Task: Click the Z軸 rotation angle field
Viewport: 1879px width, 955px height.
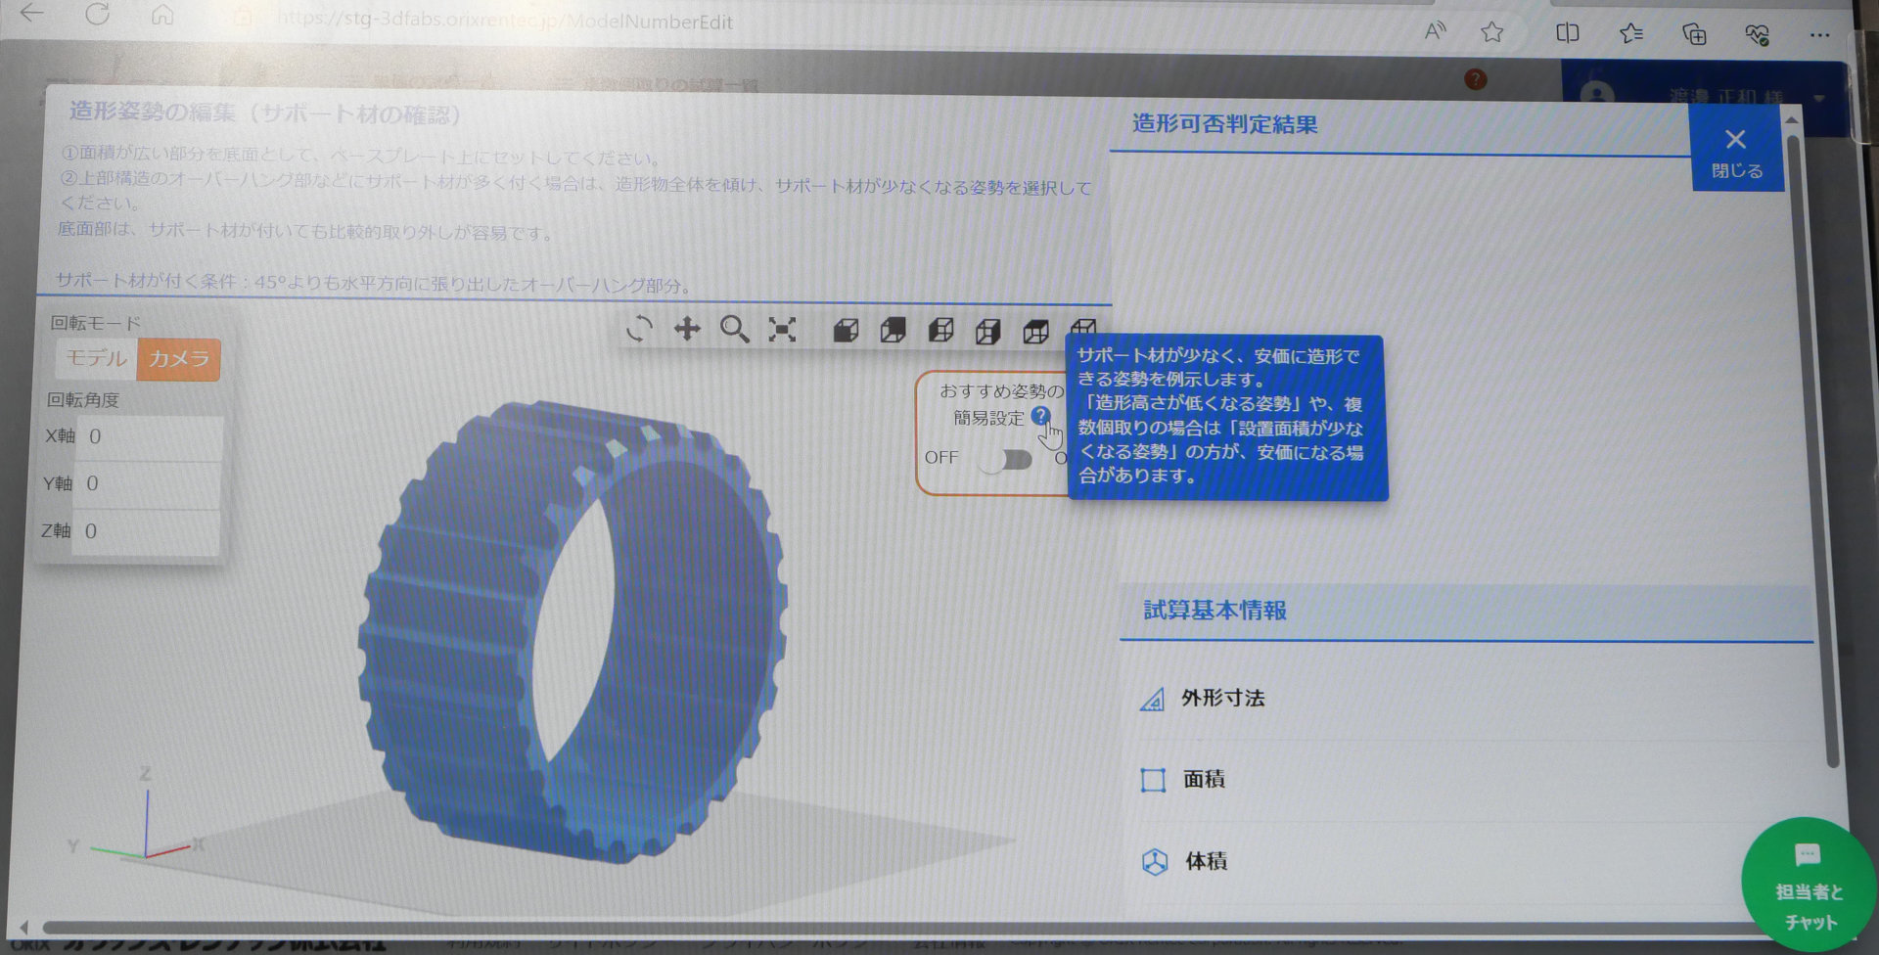Action: click(148, 532)
